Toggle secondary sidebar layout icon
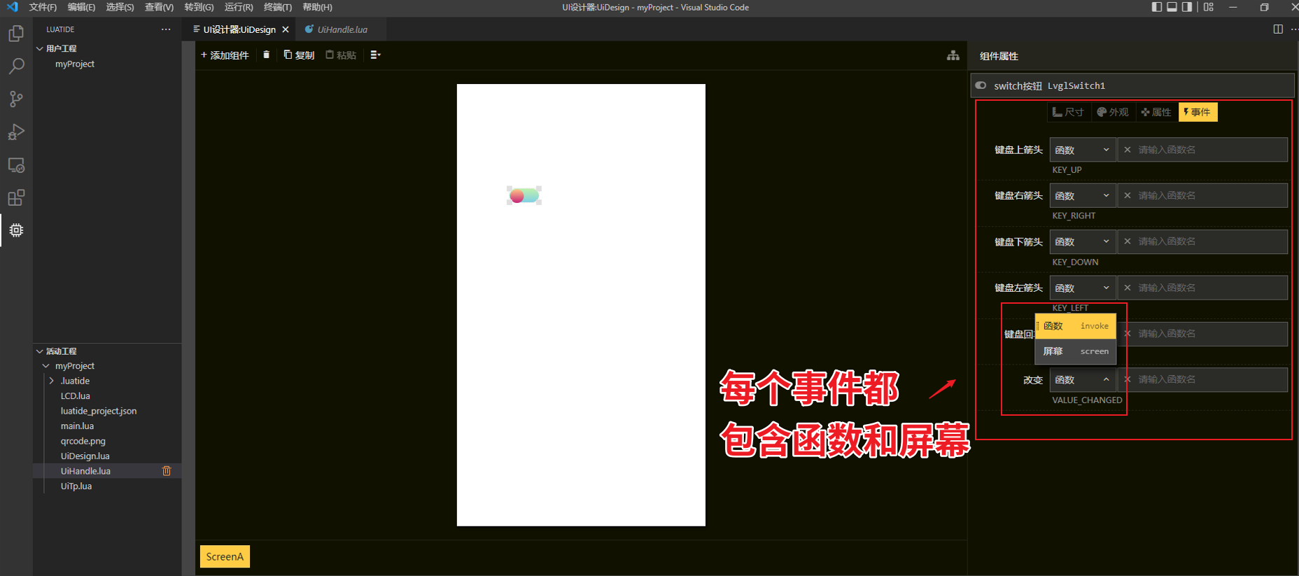The image size is (1299, 576). pyautogui.click(x=1187, y=7)
